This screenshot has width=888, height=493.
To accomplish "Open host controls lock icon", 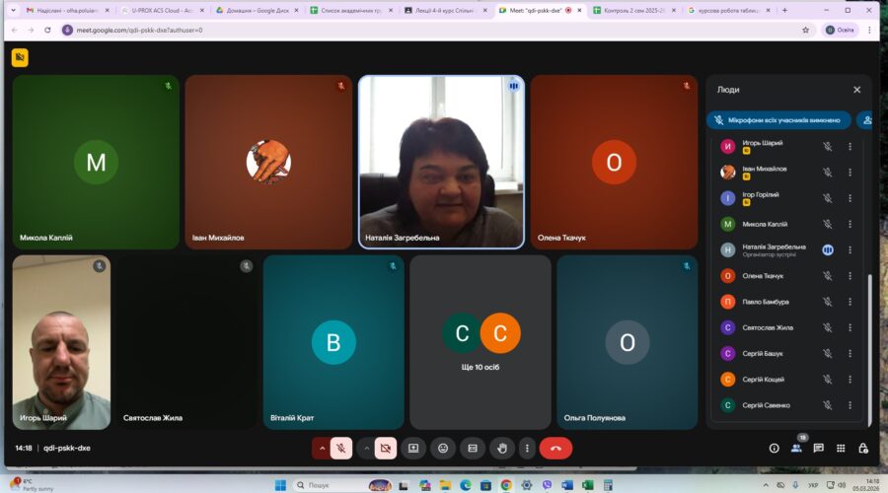I will pos(863,448).
